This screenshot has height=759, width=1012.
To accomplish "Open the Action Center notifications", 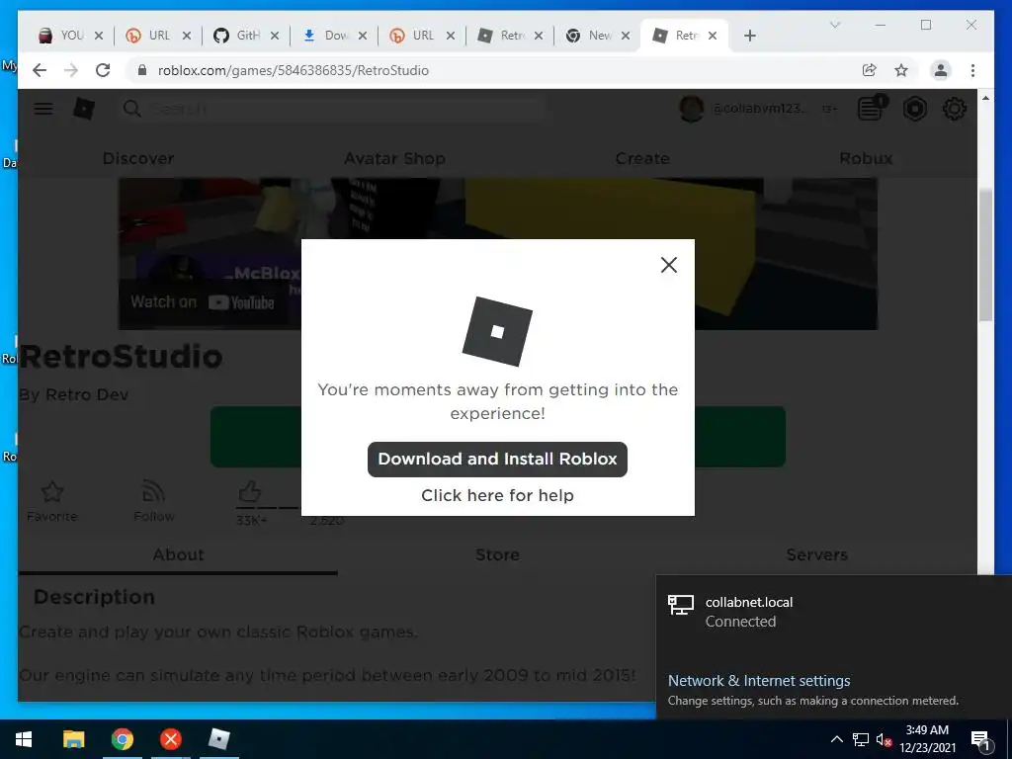I will click(981, 739).
